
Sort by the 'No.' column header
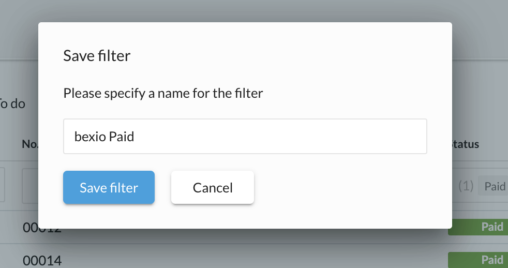click(x=30, y=144)
